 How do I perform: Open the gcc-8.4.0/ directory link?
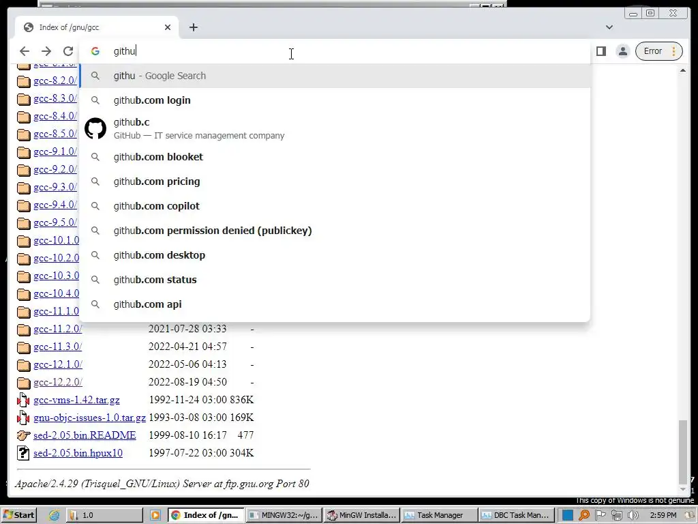tap(55, 116)
